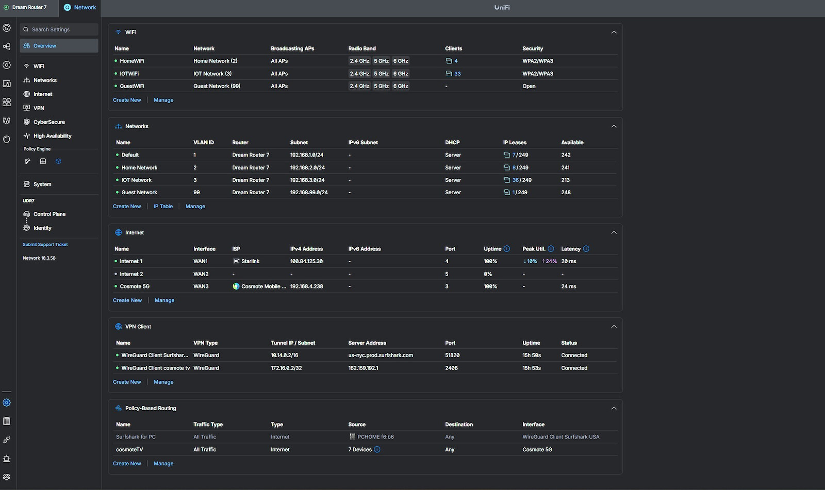Open the Dashboard gauge icon in left rail

[7, 28]
